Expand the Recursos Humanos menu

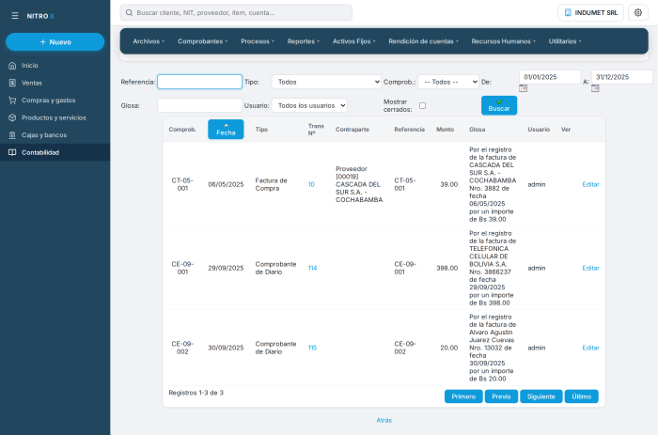(503, 41)
